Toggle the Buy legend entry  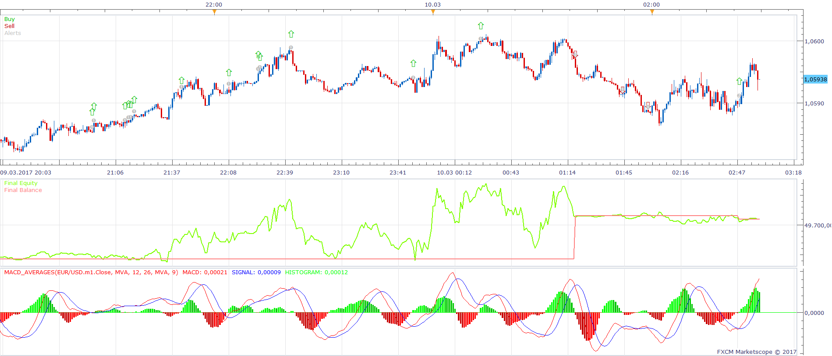coord(9,19)
